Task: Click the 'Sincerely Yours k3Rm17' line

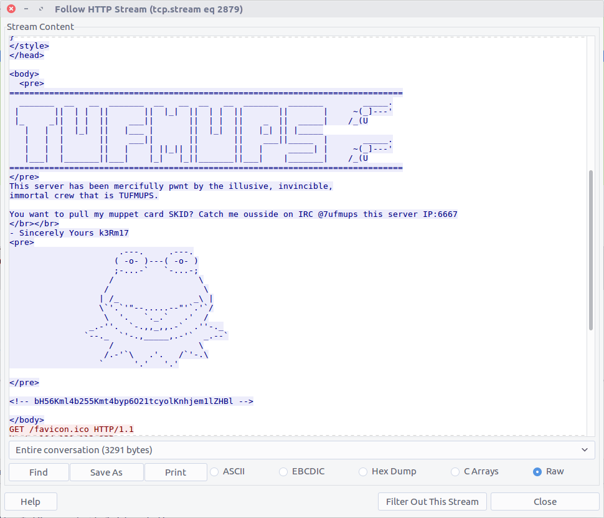Action: point(68,233)
